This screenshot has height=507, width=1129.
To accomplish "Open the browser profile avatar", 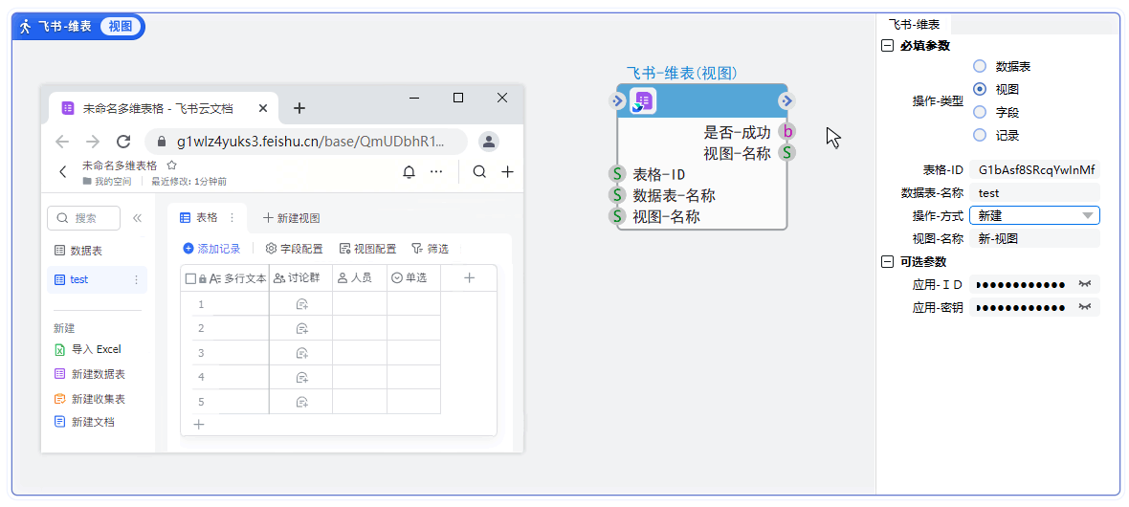I will (489, 142).
